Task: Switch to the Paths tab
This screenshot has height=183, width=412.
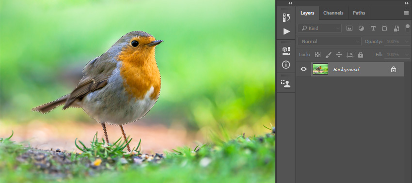Action: pos(359,13)
